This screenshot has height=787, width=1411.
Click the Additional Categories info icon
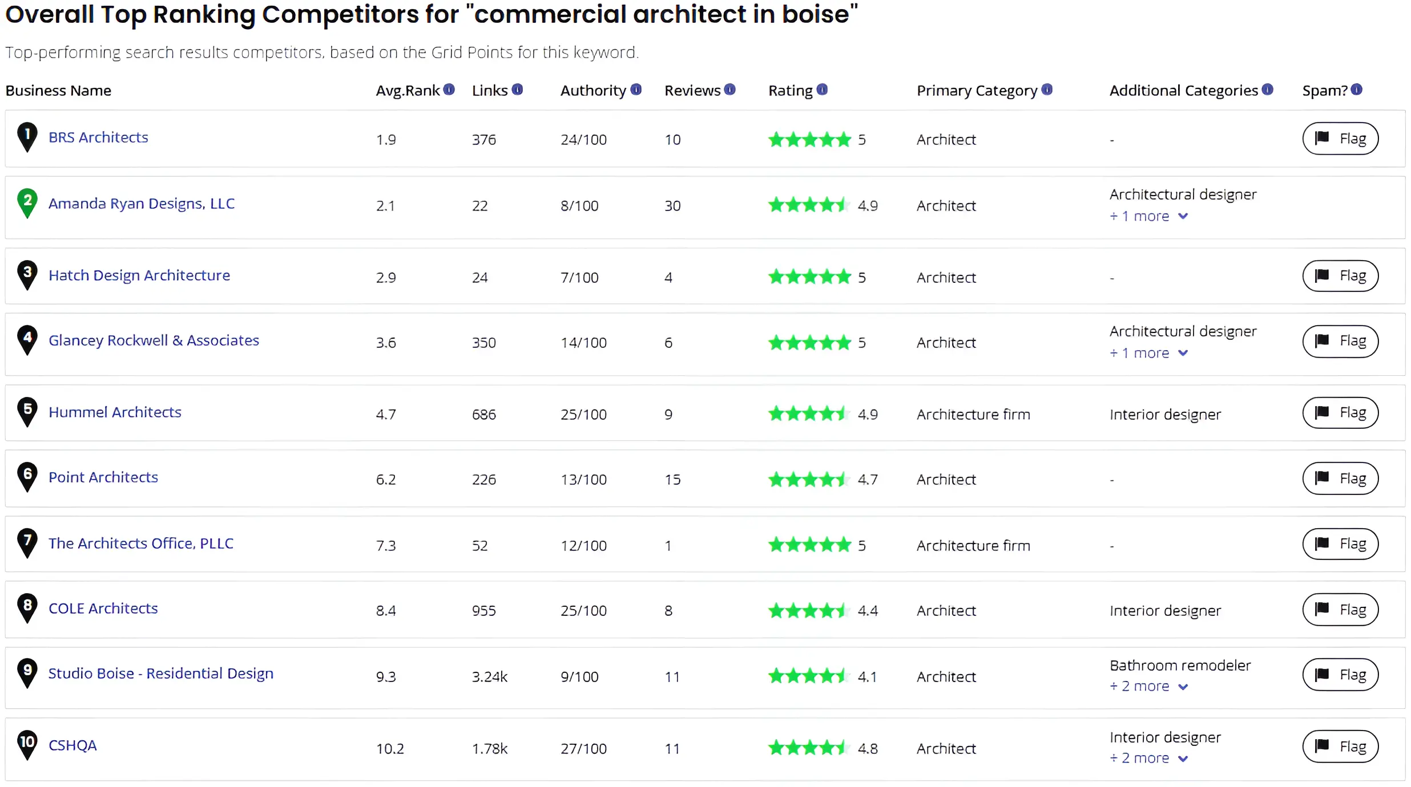tap(1267, 90)
